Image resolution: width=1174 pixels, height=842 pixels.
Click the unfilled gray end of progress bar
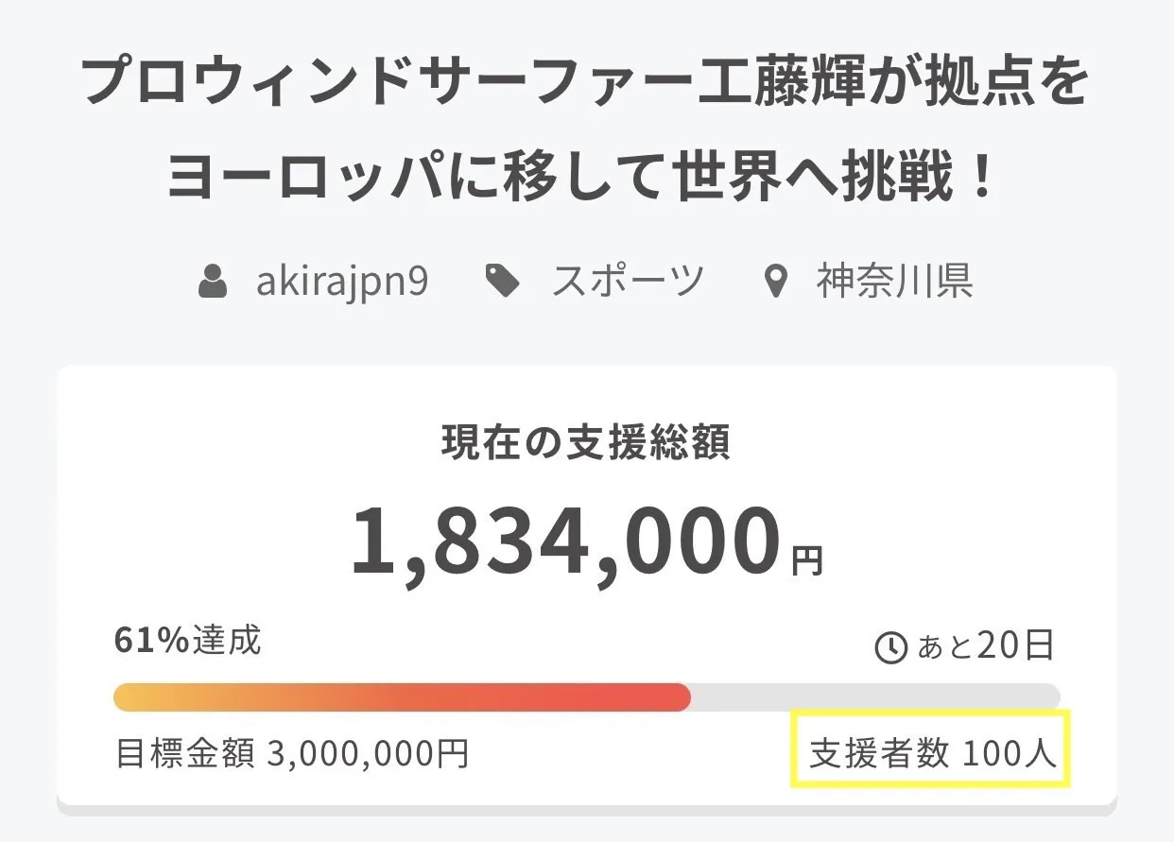point(874,697)
